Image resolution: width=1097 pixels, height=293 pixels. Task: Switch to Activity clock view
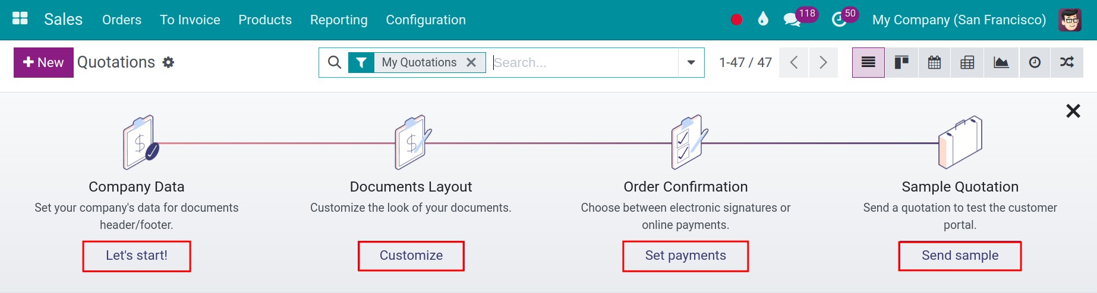tap(1035, 62)
